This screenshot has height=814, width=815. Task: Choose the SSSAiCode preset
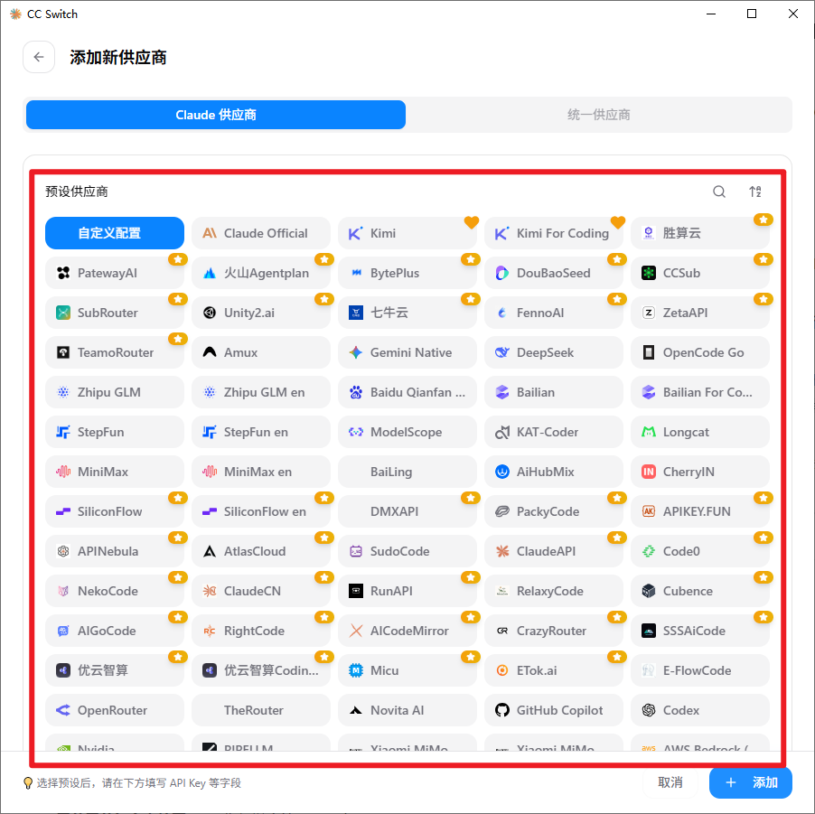tap(700, 631)
